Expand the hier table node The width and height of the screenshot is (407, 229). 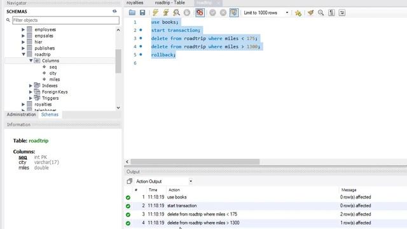point(23,42)
